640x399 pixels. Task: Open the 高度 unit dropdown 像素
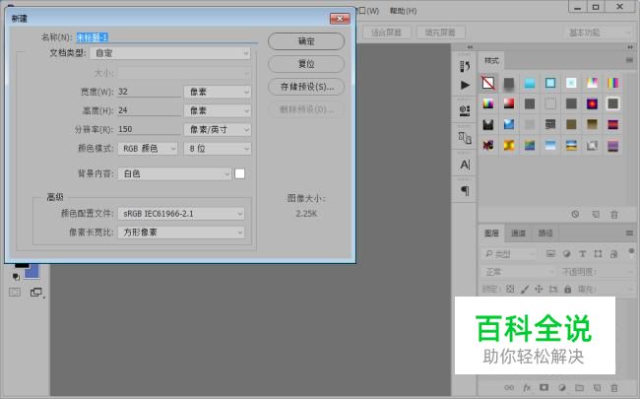click(x=218, y=110)
